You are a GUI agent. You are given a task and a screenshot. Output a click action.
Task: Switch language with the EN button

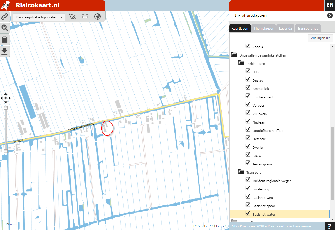tap(330, 5)
